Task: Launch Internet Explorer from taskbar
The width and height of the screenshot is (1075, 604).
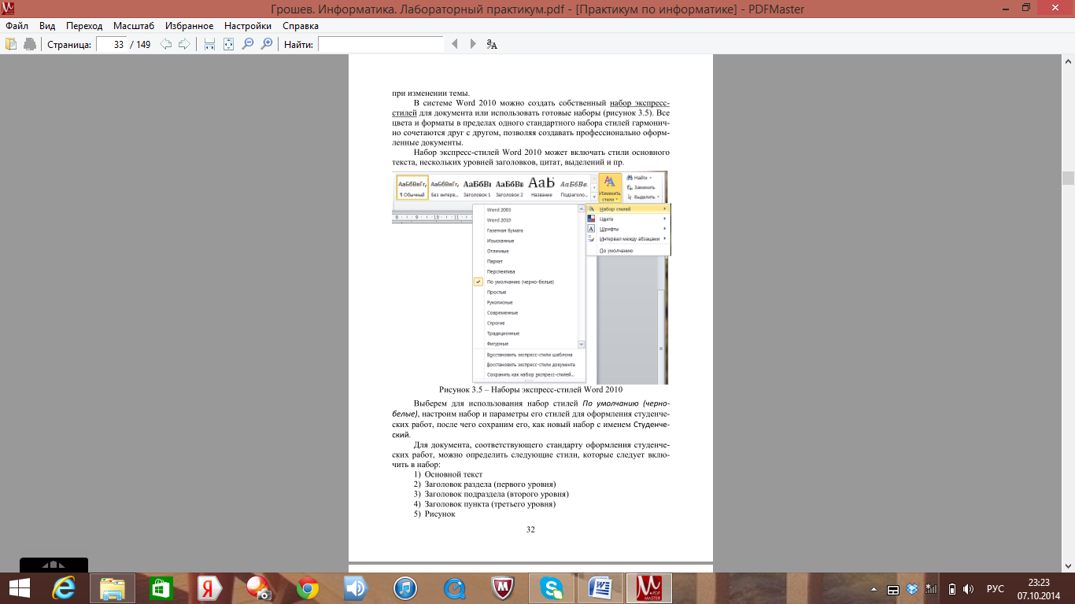Action: pyautogui.click(x=65, y=588)
